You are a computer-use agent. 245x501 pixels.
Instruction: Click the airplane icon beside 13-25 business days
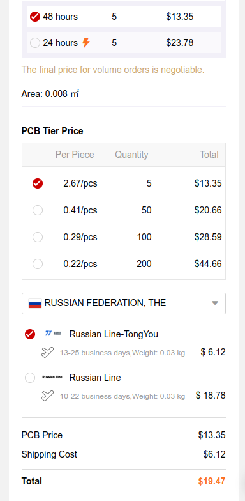point(47,353)
